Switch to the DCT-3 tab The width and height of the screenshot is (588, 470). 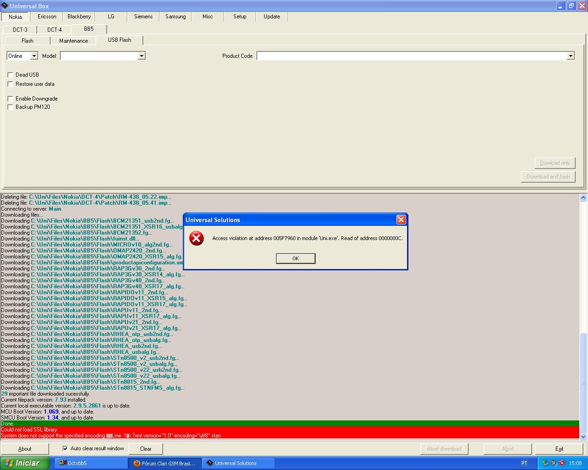pos(20,30)
